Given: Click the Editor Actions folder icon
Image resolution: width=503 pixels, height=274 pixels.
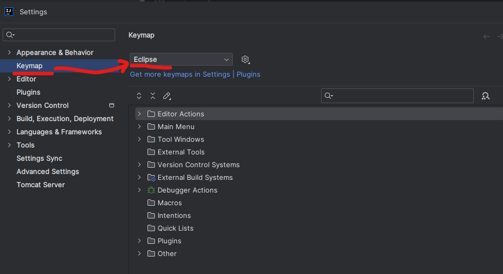Looking at the screenshot, I should (151, 114).
